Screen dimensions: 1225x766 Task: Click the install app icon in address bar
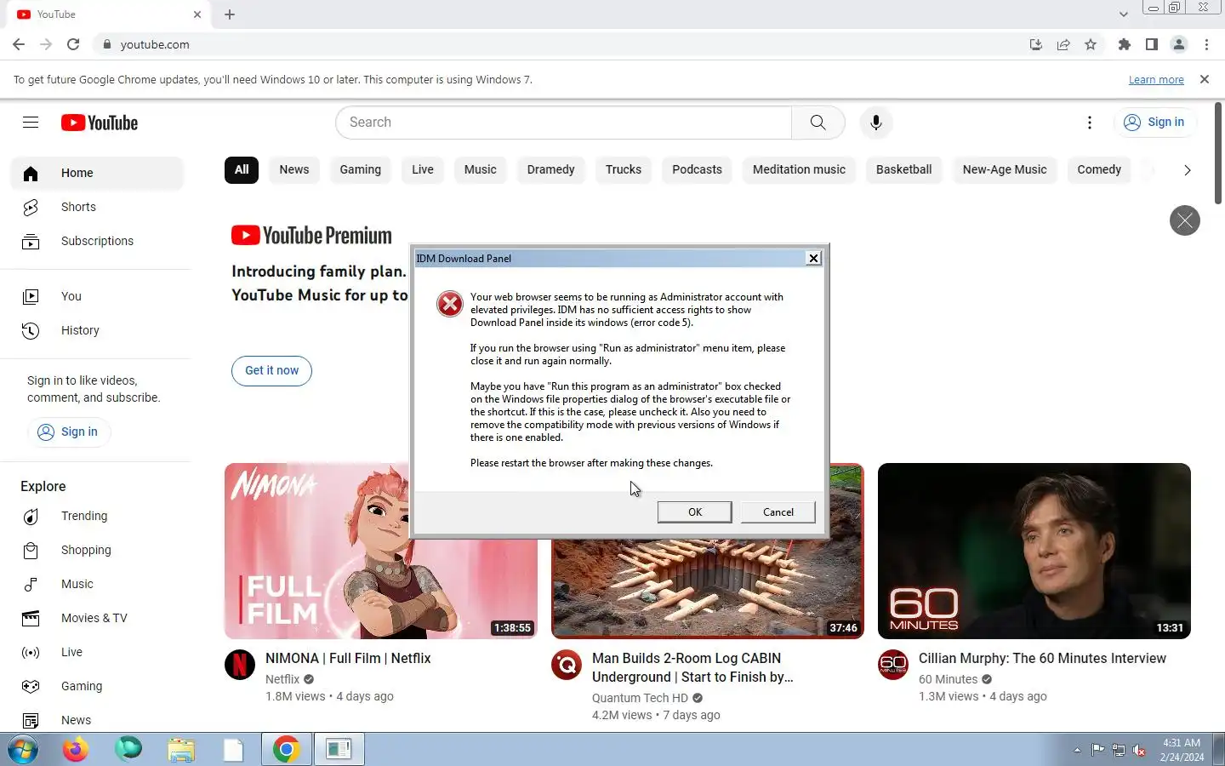click(x=1036, y=44)
